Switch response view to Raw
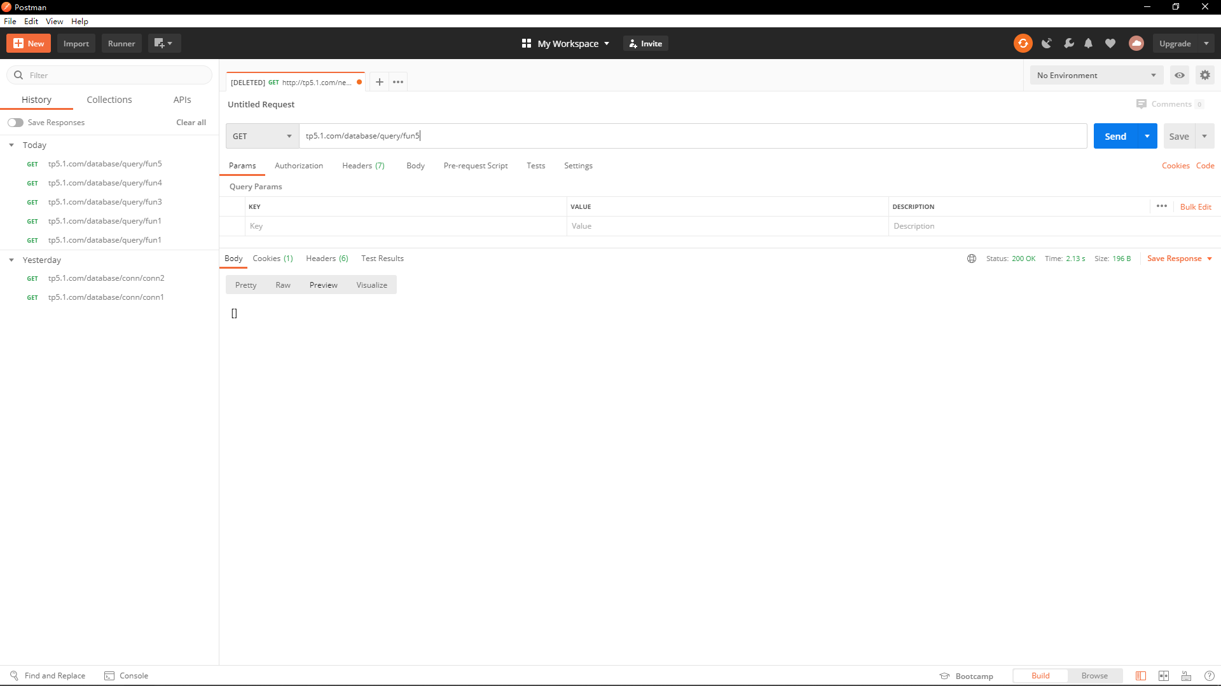1221x686 pixels. click(x=283, y=285)
